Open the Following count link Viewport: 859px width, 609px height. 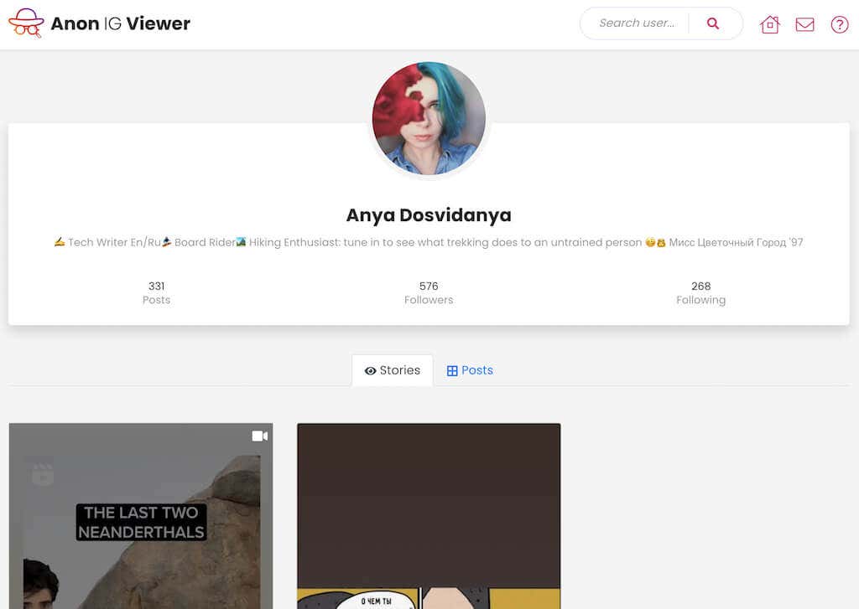point(701,292)
